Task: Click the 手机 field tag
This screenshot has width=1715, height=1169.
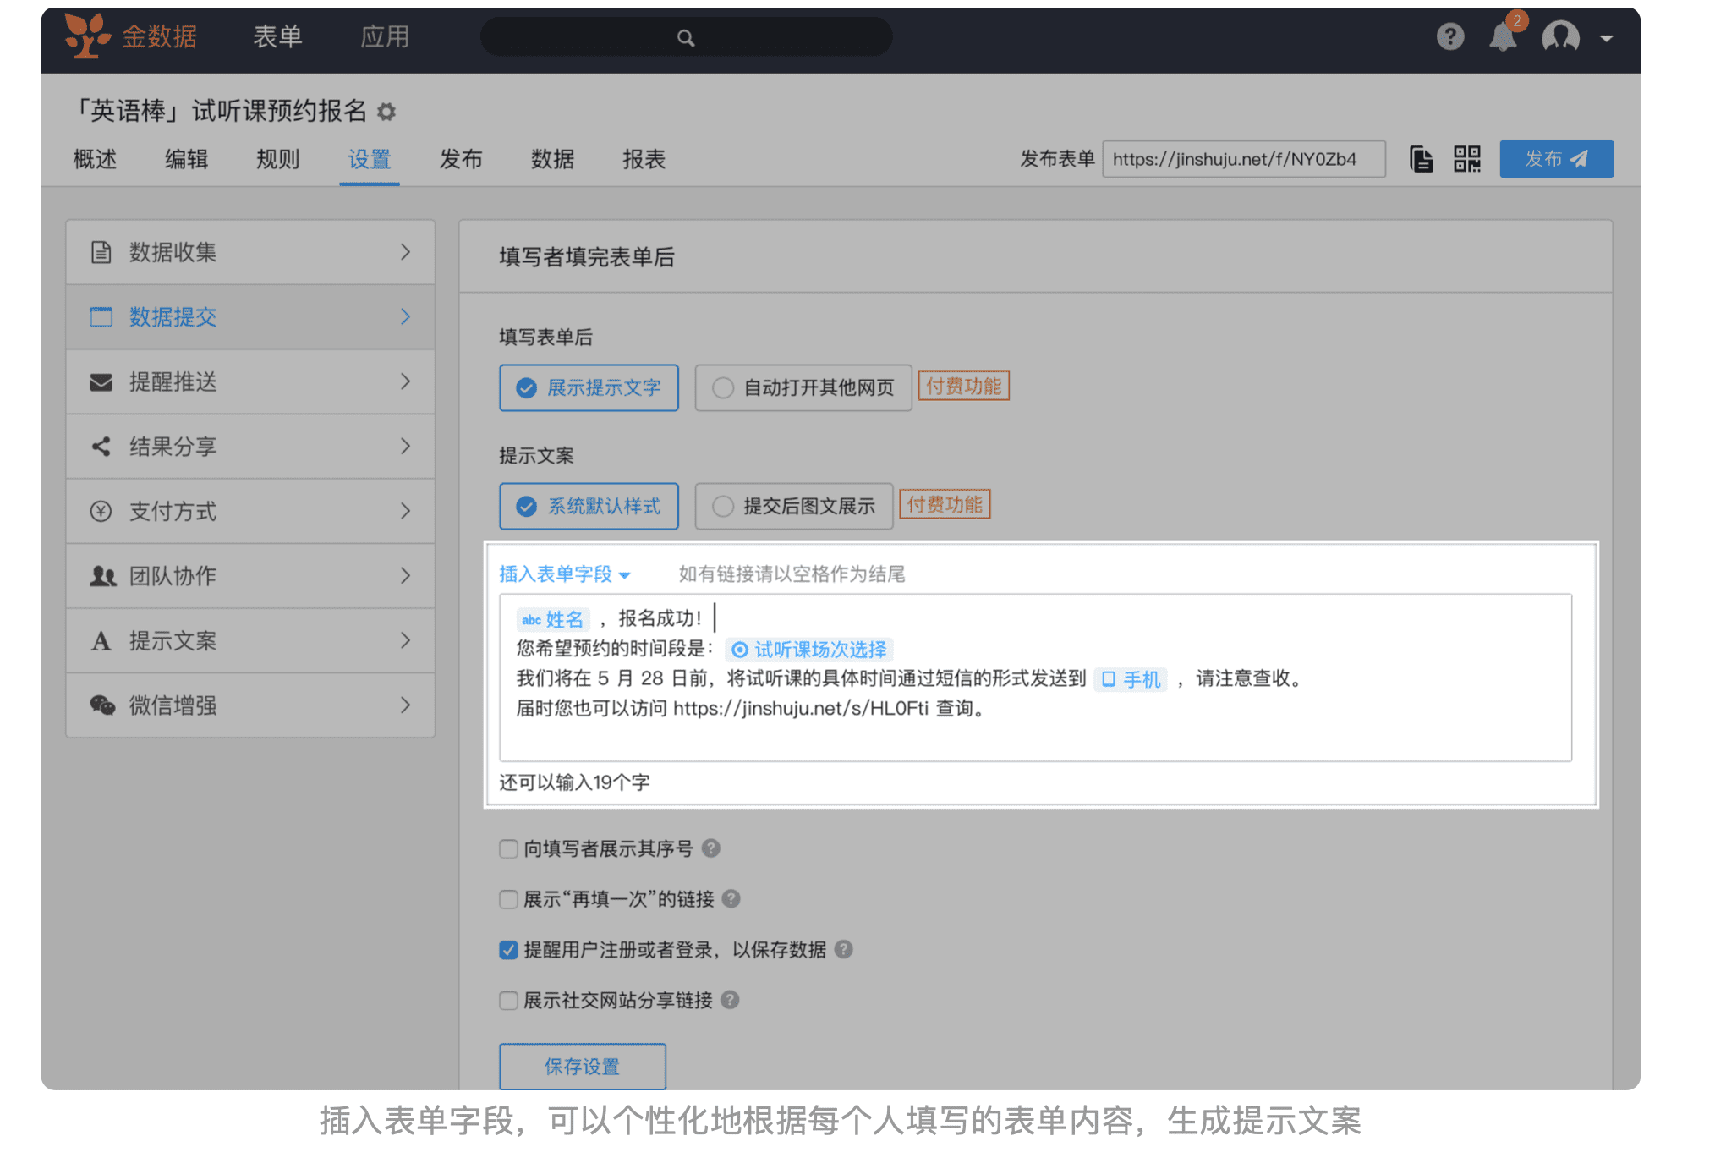Action: tap(1131, 679)
